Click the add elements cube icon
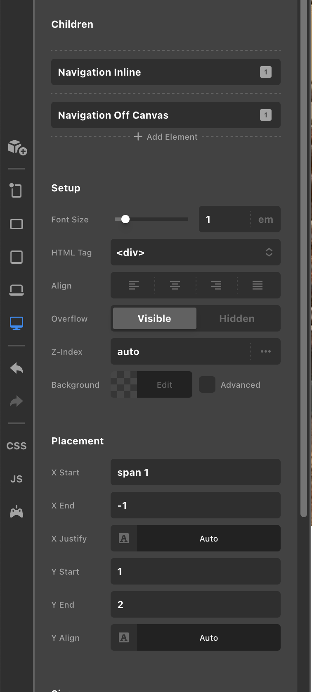Screen dimensions: 312x692 17,147
